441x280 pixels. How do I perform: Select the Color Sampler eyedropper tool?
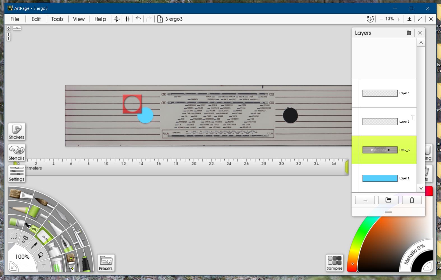[34, 245]
